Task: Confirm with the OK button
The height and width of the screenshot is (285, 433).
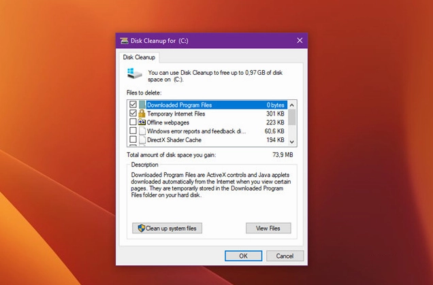Action: pyautogui.click(x=243, y=256)
